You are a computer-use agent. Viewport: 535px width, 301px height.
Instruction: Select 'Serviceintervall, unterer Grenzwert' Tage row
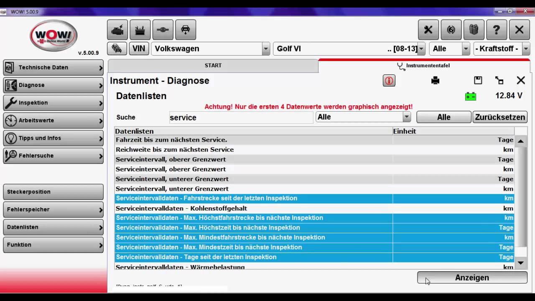click(x=314, y=179)
